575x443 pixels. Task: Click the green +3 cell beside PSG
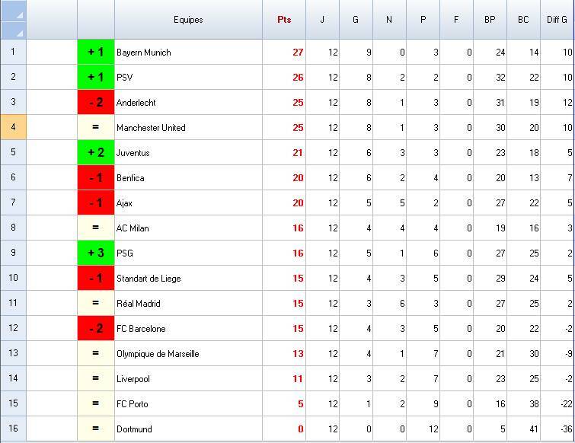click(x=96, y=253)
